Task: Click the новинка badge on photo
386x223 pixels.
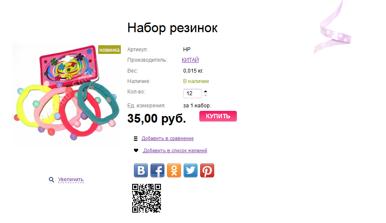Action: click(109, 50)
